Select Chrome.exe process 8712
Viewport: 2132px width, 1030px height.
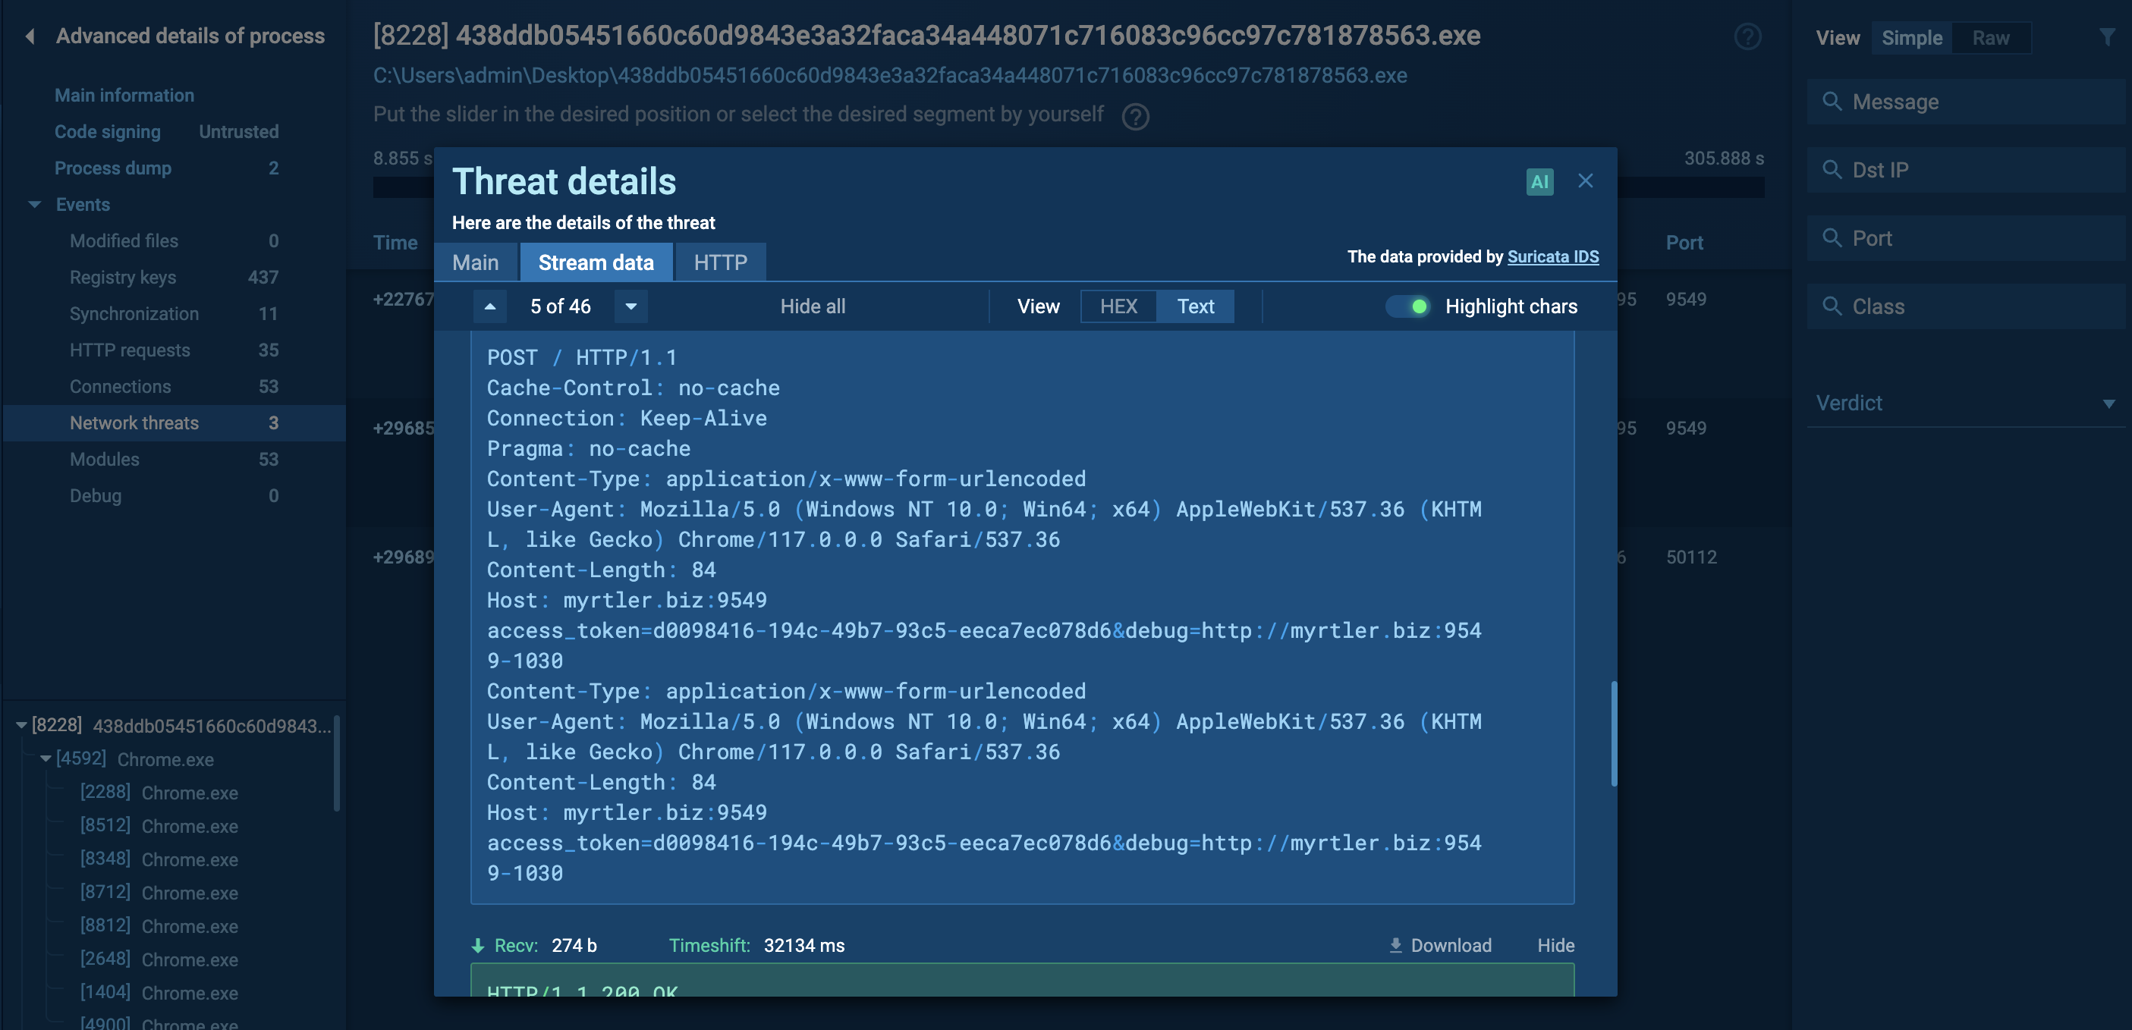click(159, 893)
